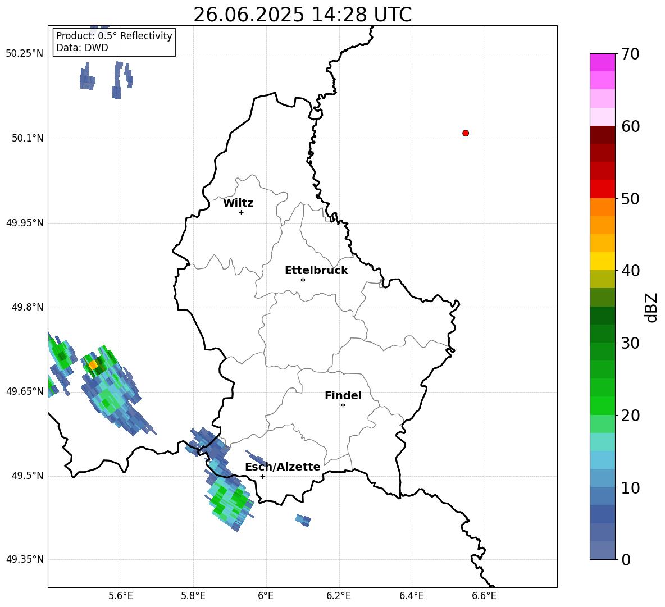Click the 70 tick on the colorbar
Viewport: 665px width, 607px height.
pyautogui.click(x=630, y=54)
